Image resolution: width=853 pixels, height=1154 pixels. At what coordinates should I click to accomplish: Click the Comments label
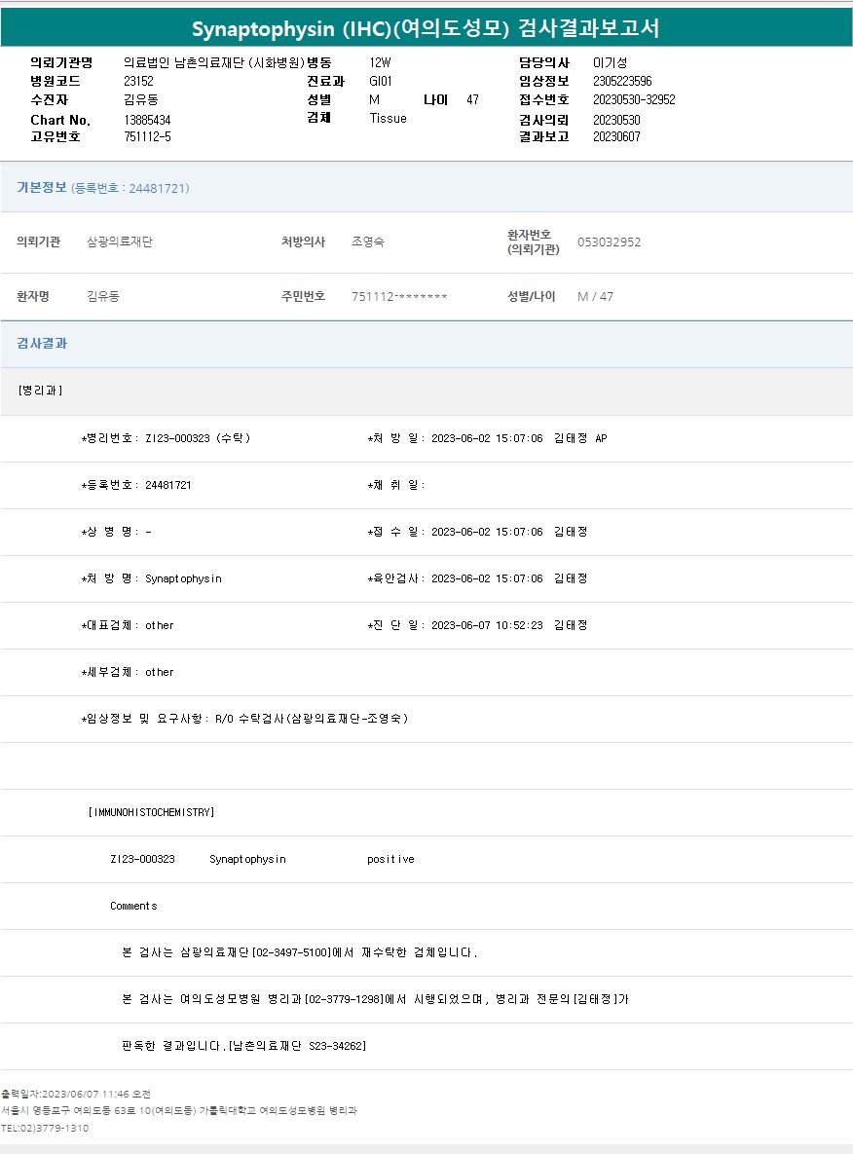[x=133, y=906]
